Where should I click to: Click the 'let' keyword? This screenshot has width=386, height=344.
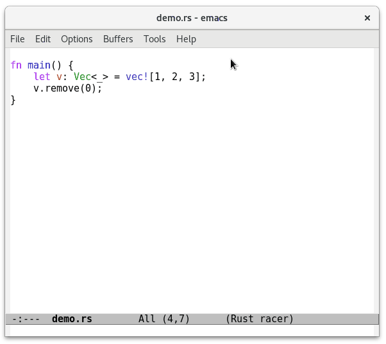(x=42, y=77)
